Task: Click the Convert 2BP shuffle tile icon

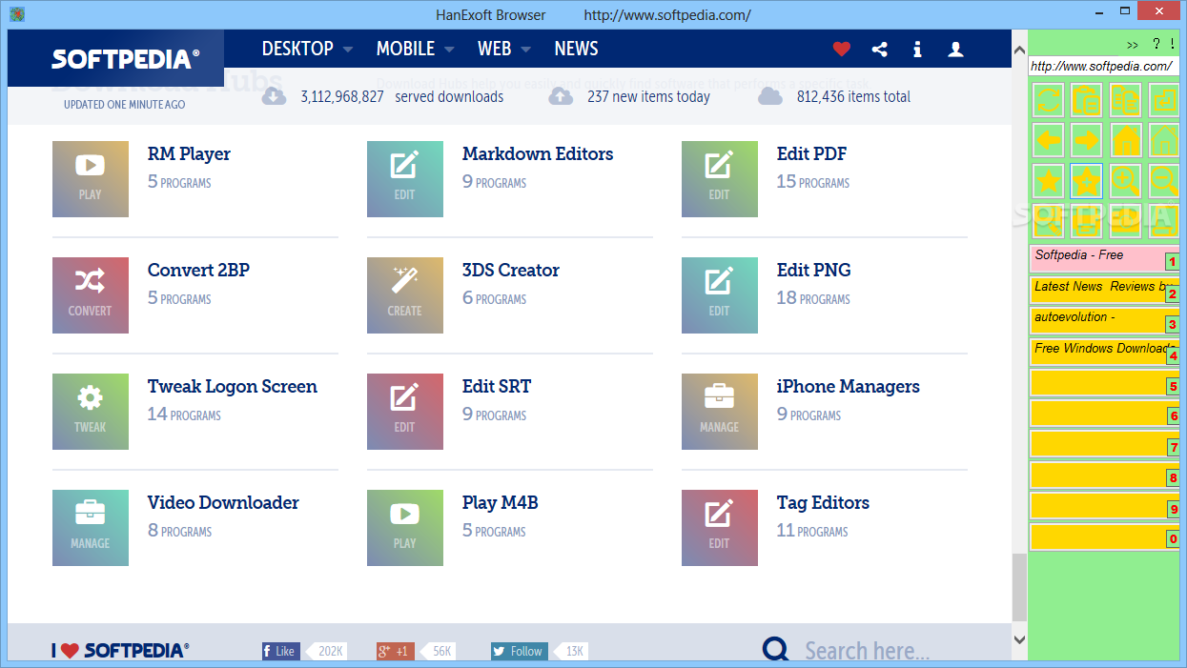Action: [x=91, y=295]
